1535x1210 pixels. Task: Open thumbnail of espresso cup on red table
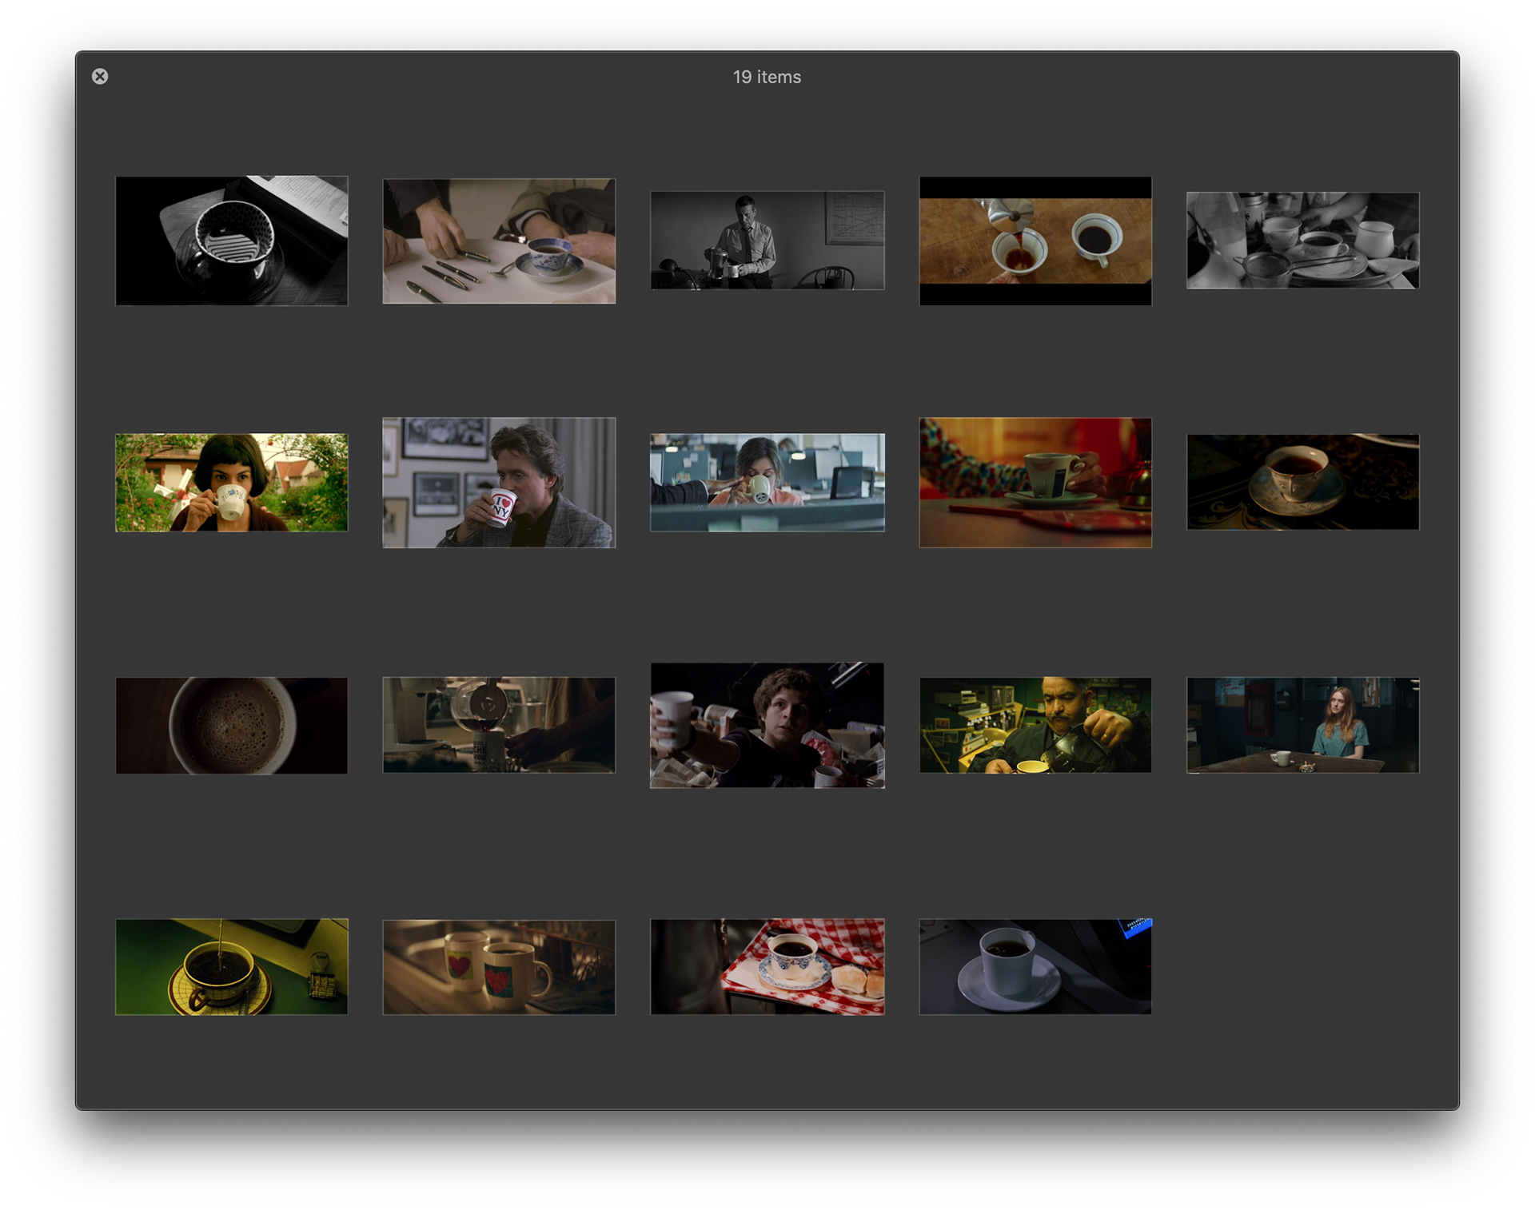(1035, 483)
